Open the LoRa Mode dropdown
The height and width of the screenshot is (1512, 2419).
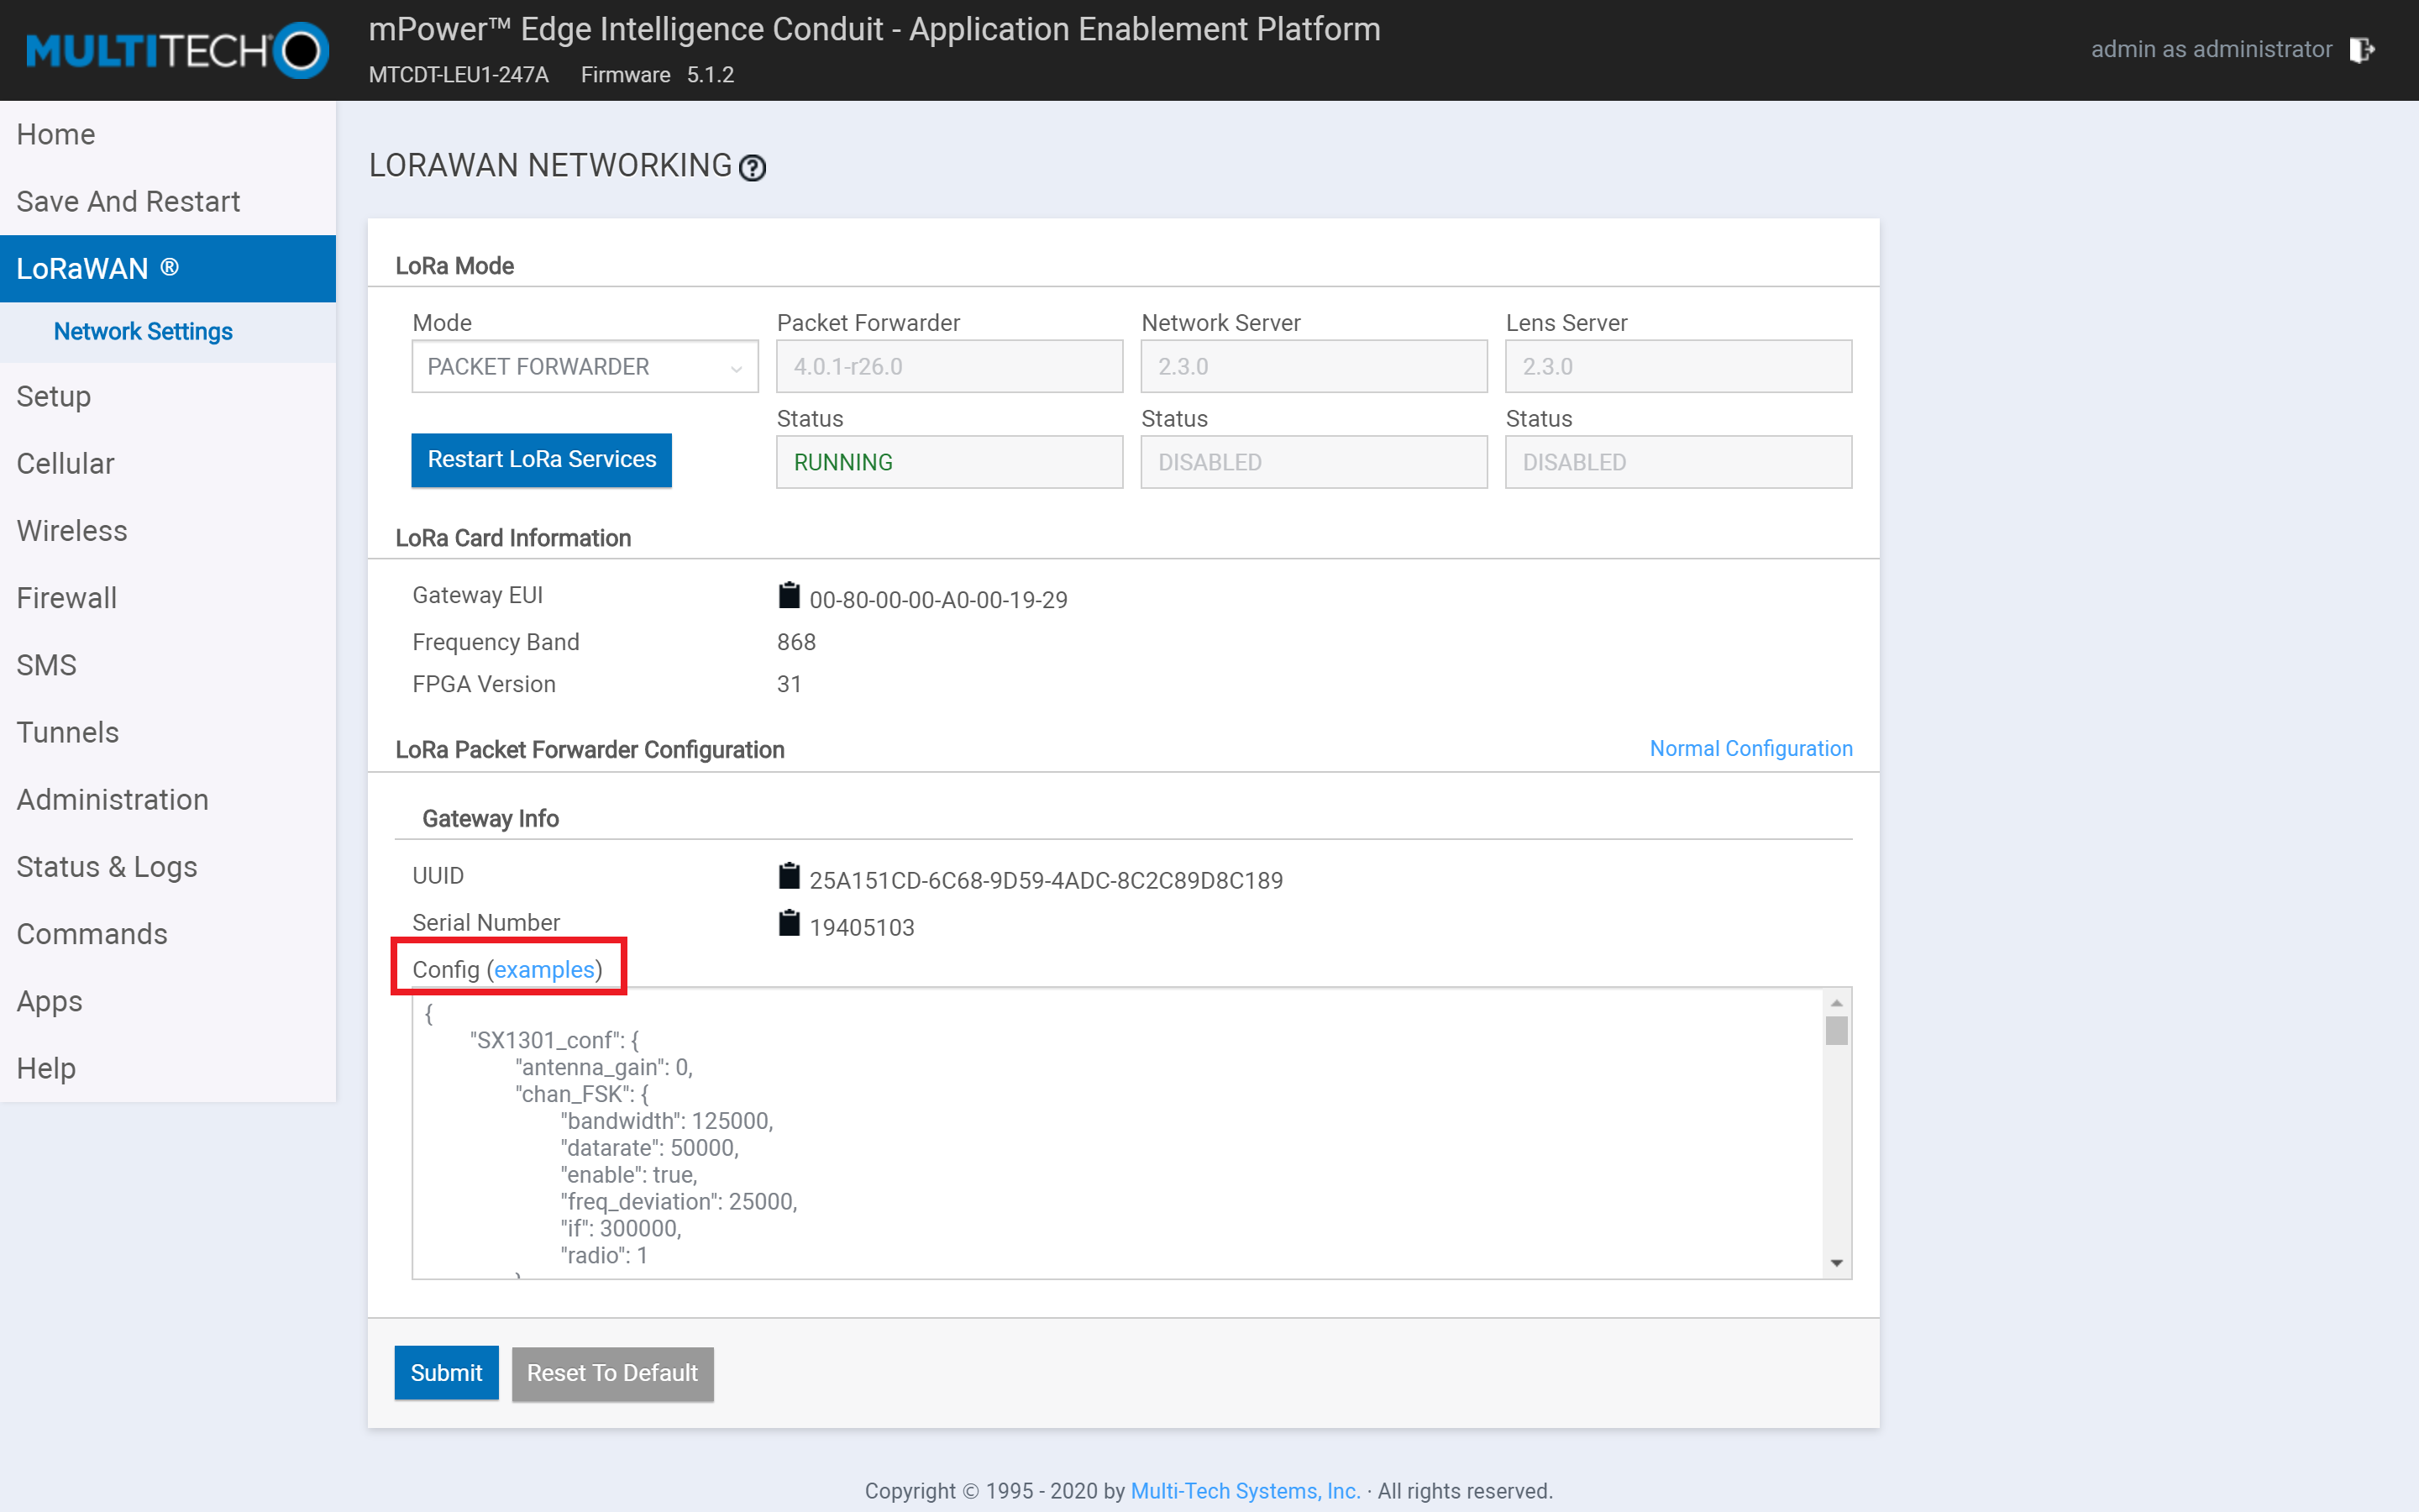585,367
